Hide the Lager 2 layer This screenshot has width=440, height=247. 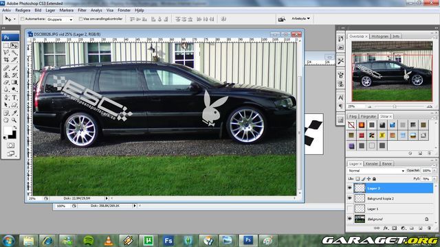click(x=350, y=188)
